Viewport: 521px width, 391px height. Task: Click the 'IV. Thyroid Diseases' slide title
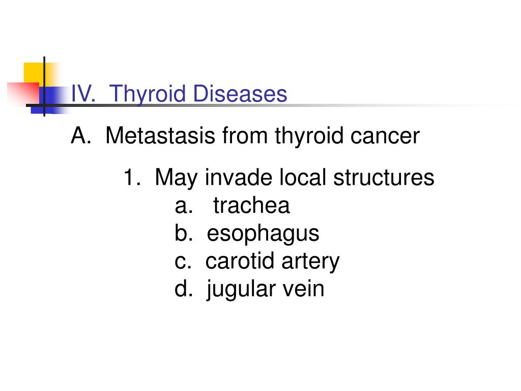pos(179,94)
